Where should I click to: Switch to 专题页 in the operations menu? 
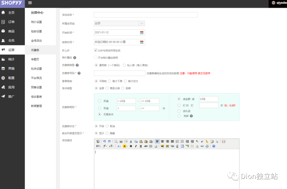(x=36, y=59)
